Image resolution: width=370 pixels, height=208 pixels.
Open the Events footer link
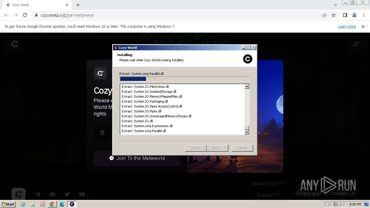click(269, 195)
